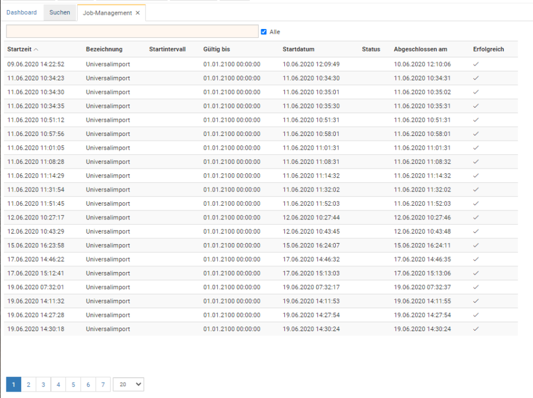
Task: Click checkmark for job started 15.06.2020 16:23:58
Action: (476, 245)
